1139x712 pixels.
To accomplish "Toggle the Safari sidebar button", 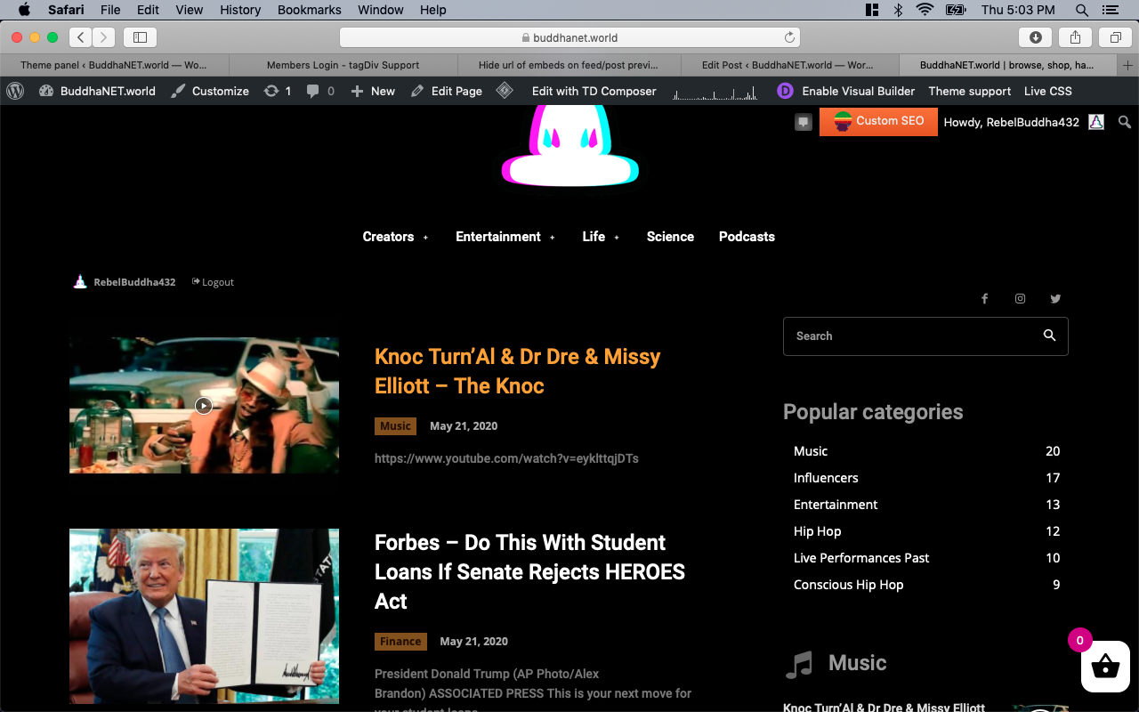I will tap(140, 36).
